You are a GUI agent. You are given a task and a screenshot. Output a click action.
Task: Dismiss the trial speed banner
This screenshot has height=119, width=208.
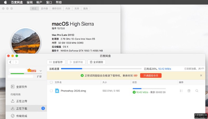pyautogui.click(x=201, y=76)
